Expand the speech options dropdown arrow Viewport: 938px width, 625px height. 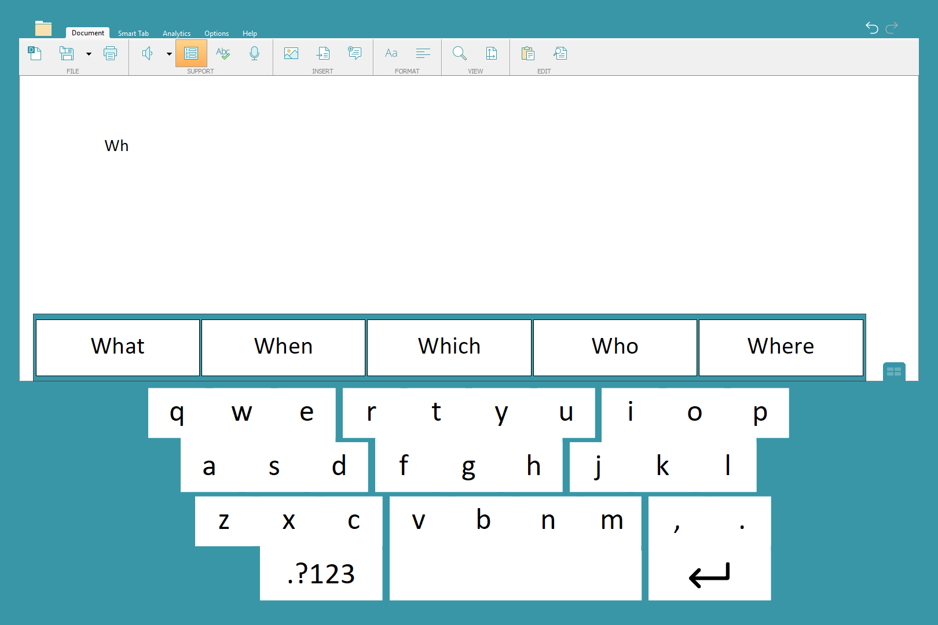(x=169, y=54)
